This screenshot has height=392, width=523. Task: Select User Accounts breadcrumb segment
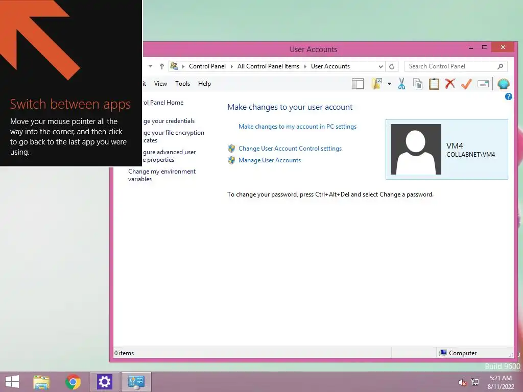coord(330,66)
